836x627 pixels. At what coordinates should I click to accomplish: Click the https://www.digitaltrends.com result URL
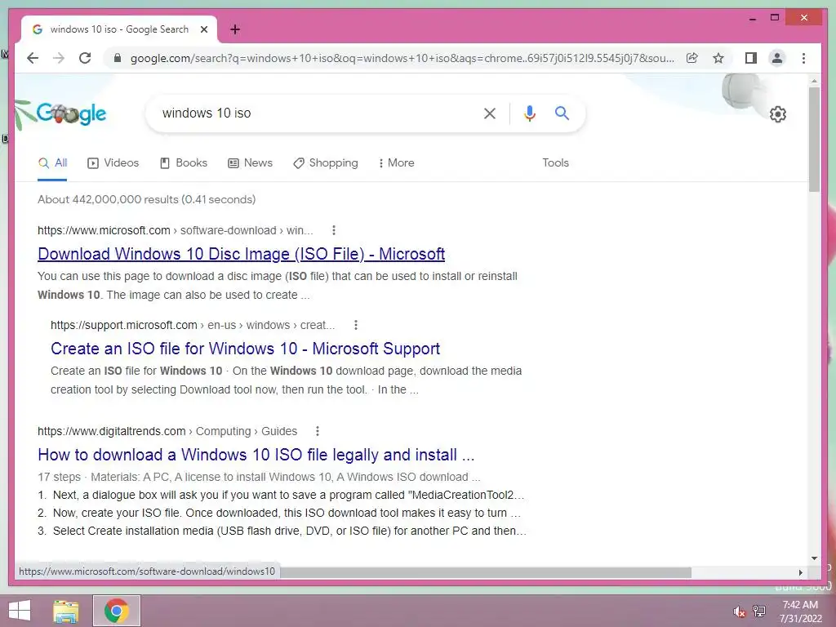click(x=167, y=431)
